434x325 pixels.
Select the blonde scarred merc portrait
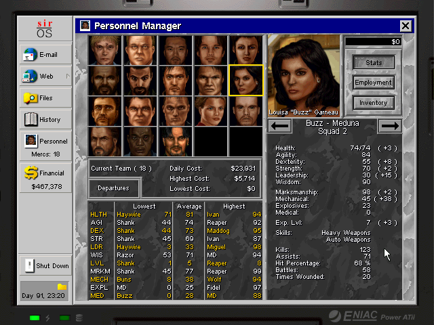[x=104, y=50]
